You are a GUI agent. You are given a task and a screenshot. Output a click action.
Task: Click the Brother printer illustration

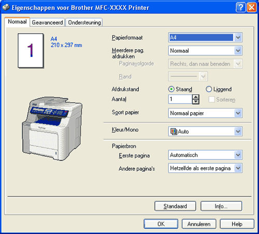tap(52, 129)
